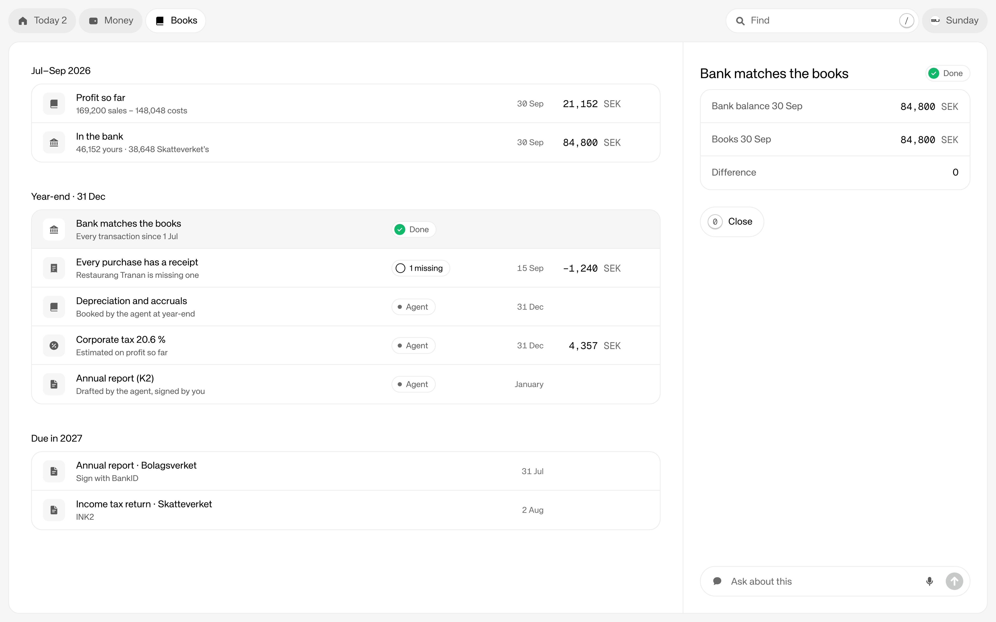Click Agent badge on Annual report (K2)
This screenshot has height=622, width=996.
pos(413,384)
